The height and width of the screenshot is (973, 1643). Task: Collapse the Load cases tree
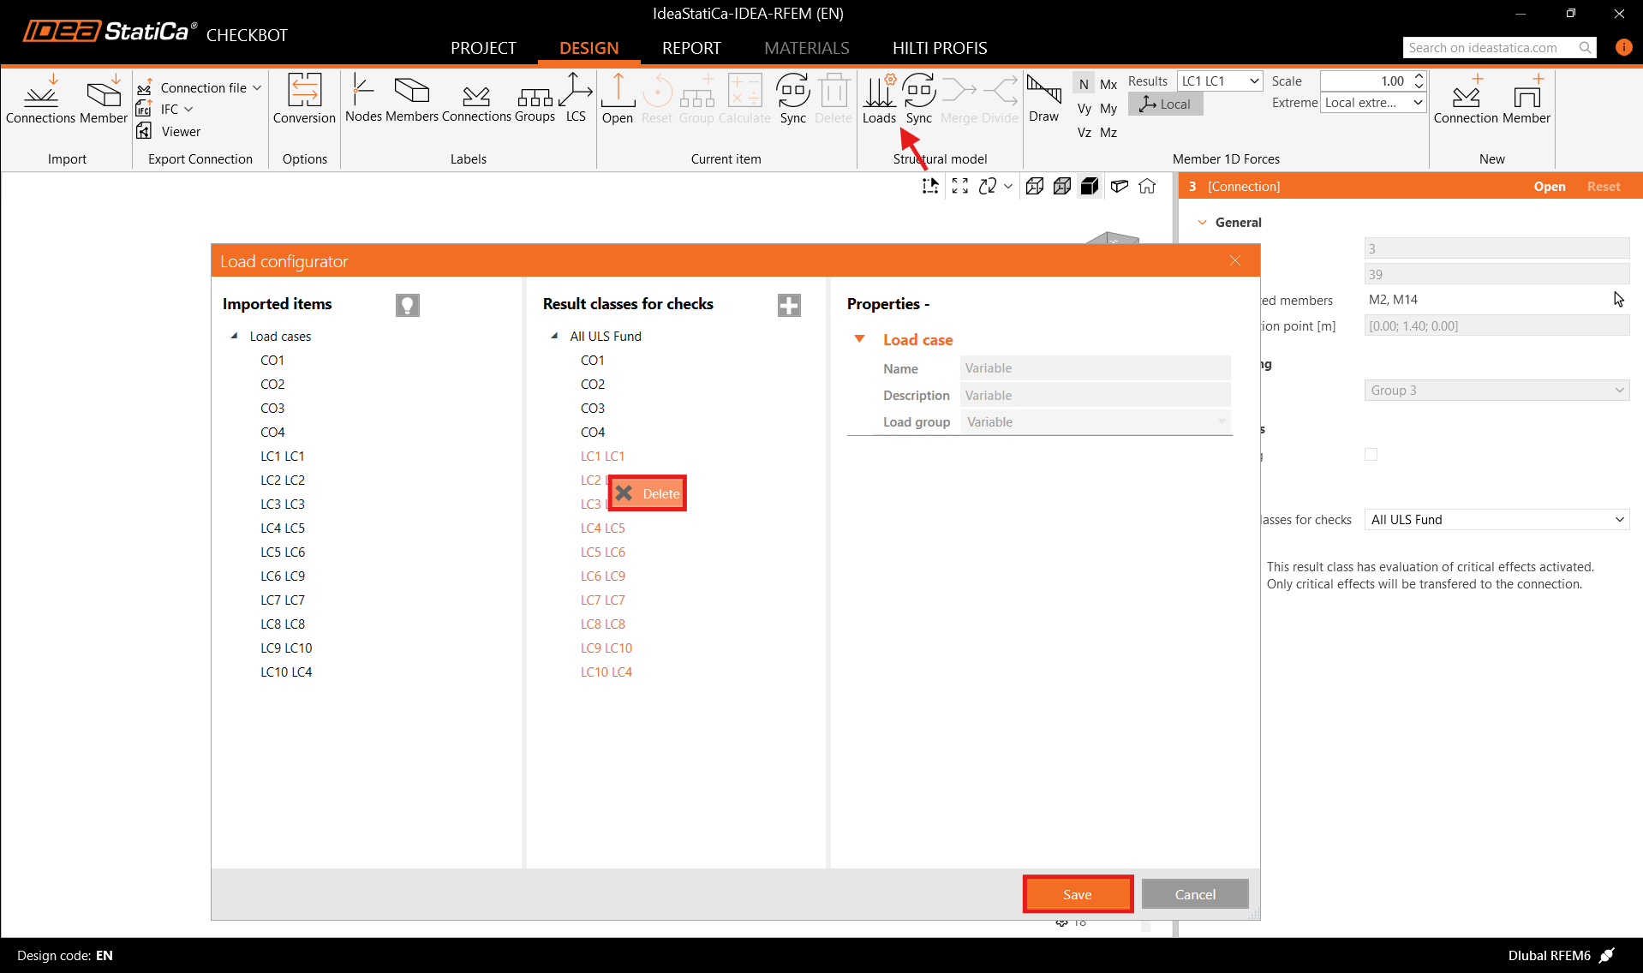tap(234, 336)
